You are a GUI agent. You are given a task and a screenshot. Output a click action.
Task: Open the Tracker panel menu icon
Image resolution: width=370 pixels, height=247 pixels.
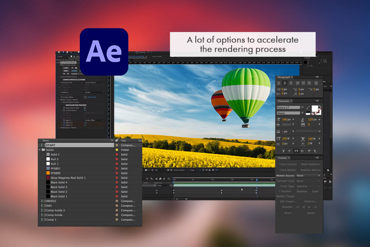coord(317,158)
